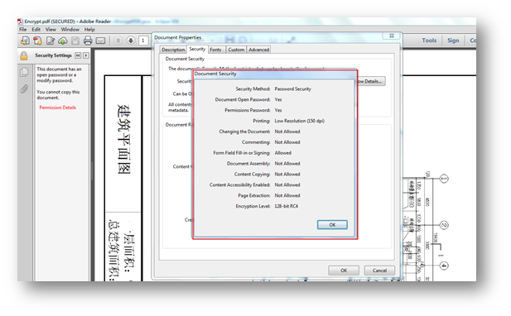Open Security Settings panel options arrow

coord(85,55)
